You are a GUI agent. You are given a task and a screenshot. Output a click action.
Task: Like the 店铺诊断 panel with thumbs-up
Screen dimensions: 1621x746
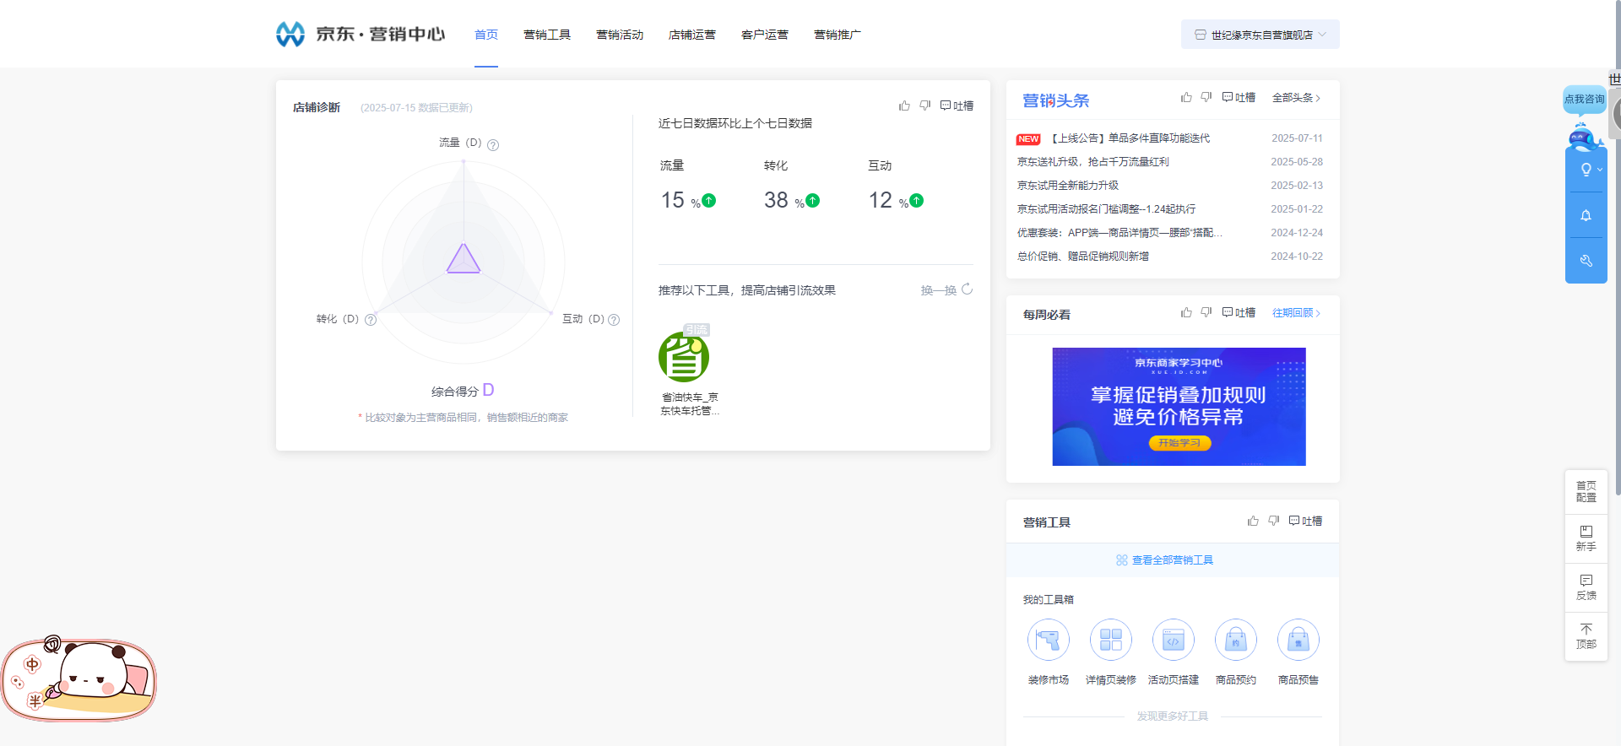904,105
